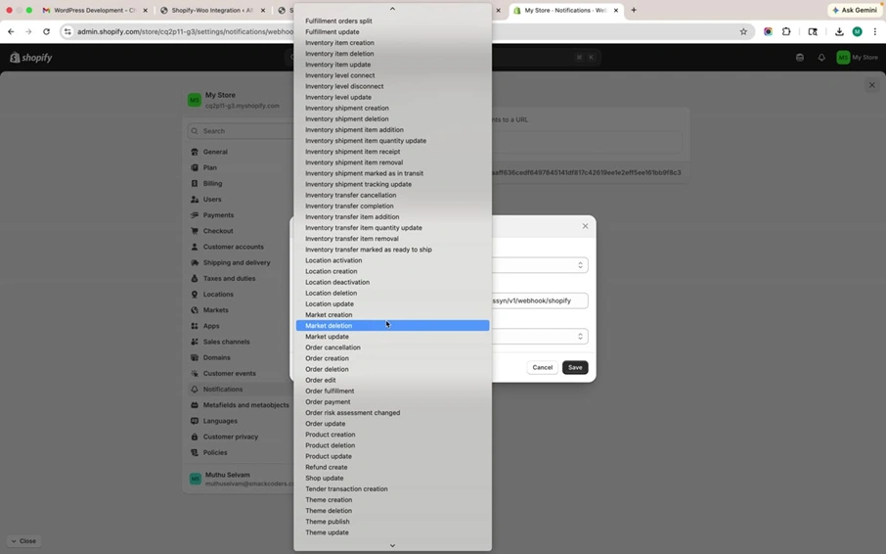This screenshot has width=886, height=554.
Task: Click the Markets globe icon in sidebar
Action: click(195, 310)
